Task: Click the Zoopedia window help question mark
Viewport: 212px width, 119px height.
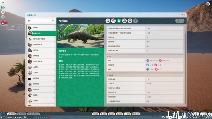Action: click(182, 15)
